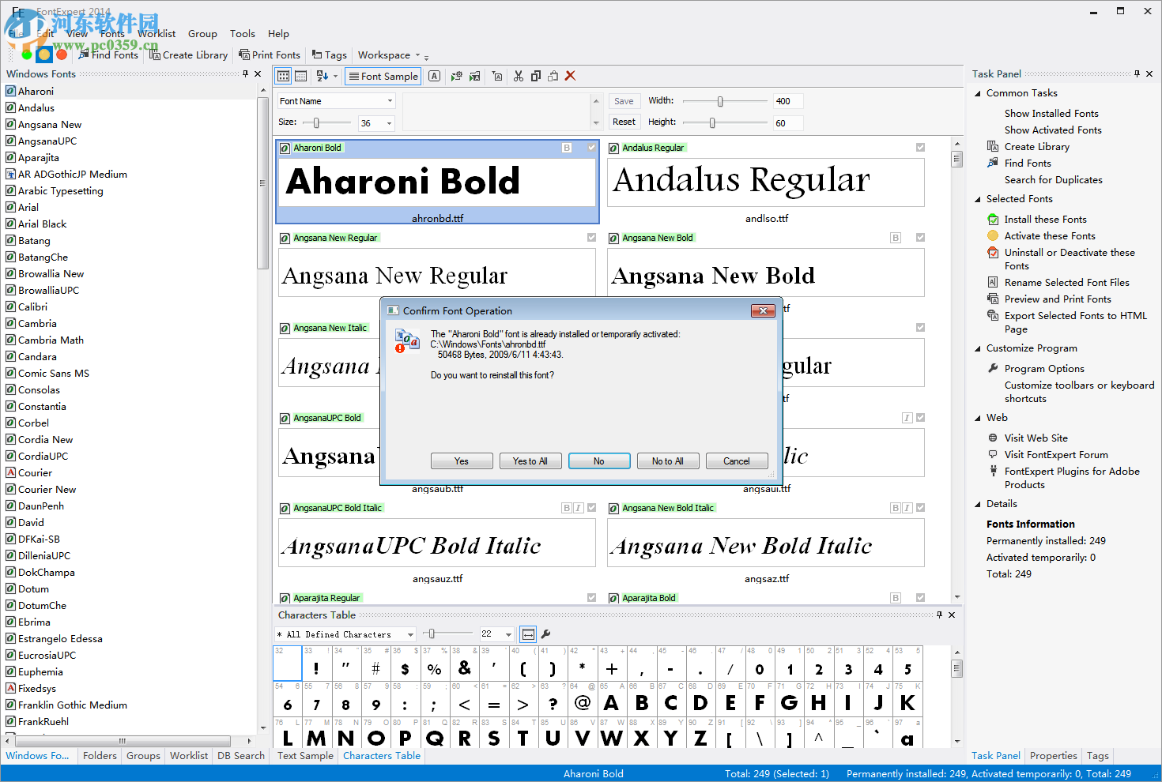Viewport: 1162px width, 782px height.
Task: Toggle the AngsanaUPC Bold Italic checkbox
Action: pos(591,508)
